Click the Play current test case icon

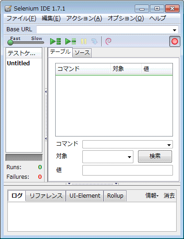[70, 41]
